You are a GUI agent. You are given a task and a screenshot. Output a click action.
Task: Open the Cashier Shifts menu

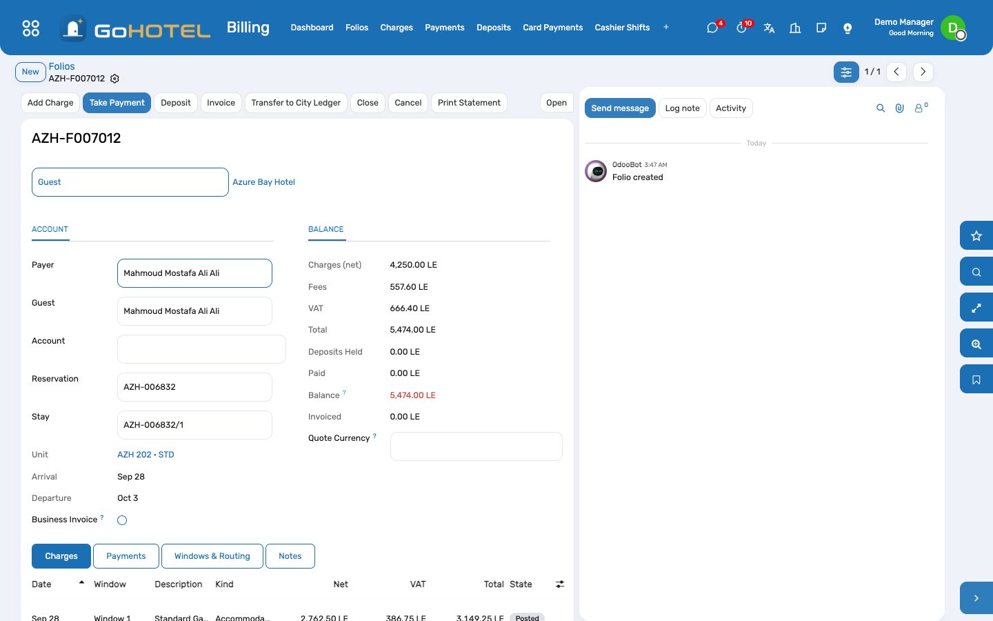tap(622, 28)
